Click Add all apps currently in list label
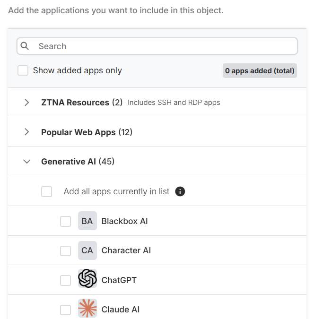 point(116,191)
